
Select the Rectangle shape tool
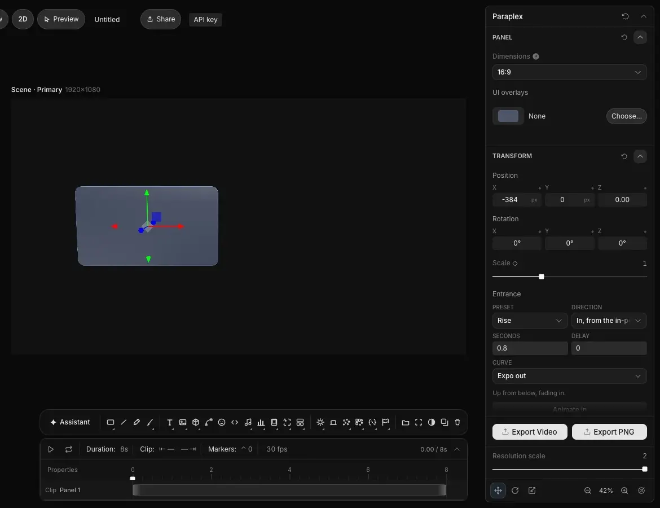click(x=110, y=422)
